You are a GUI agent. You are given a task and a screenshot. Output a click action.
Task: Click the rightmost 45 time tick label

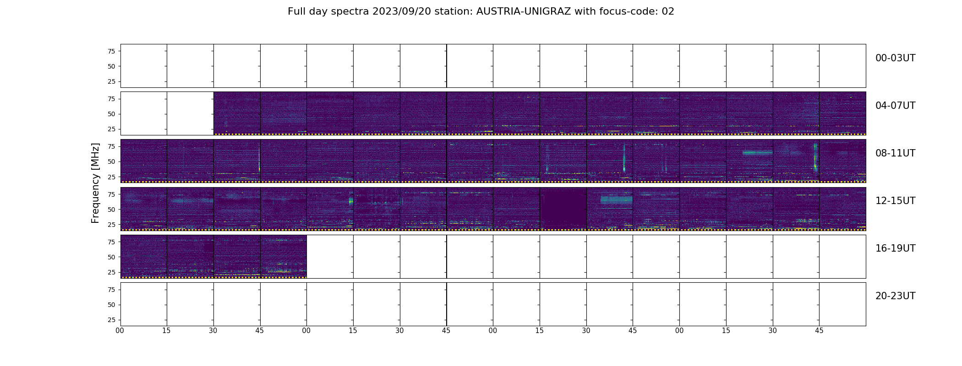819,331
